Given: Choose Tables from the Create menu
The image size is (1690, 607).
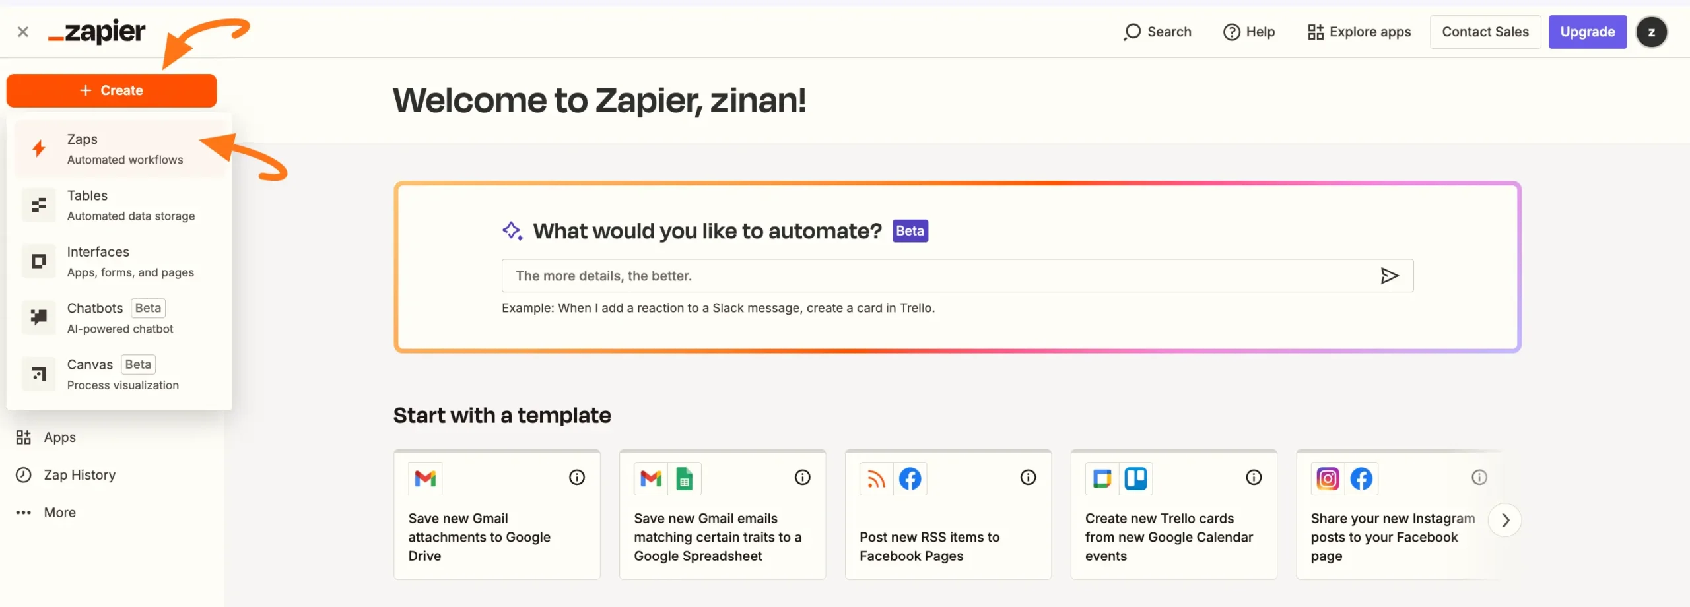Looking at the screenshot, I should 119,205.
